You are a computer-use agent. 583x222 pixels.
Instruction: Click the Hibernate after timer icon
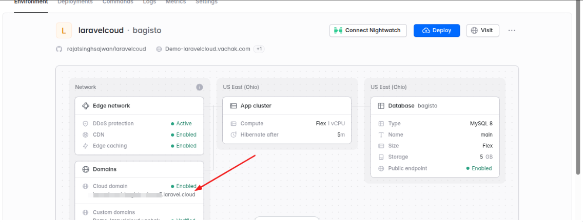click(x=233, y=135)
